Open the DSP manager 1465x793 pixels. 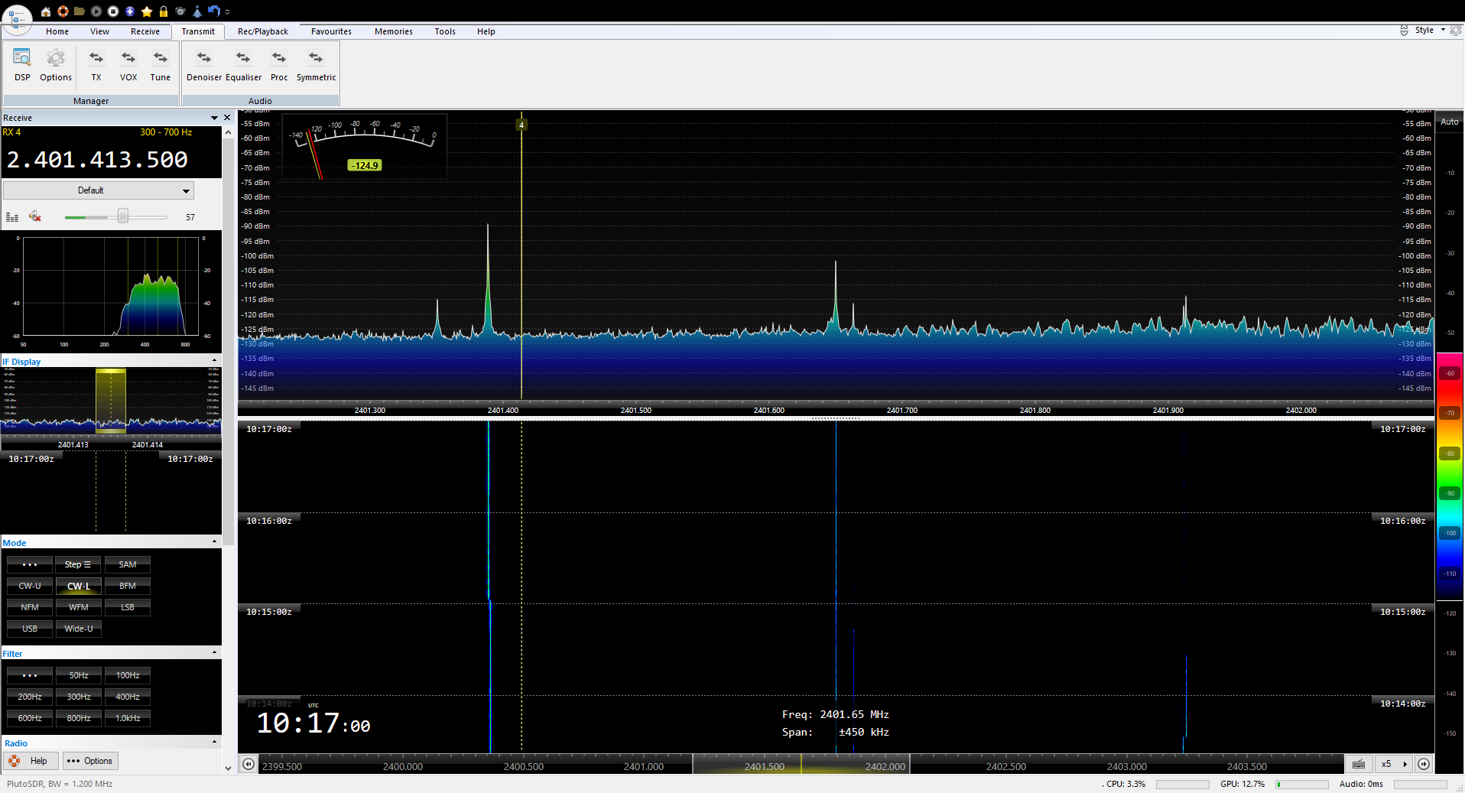[22, 65]
